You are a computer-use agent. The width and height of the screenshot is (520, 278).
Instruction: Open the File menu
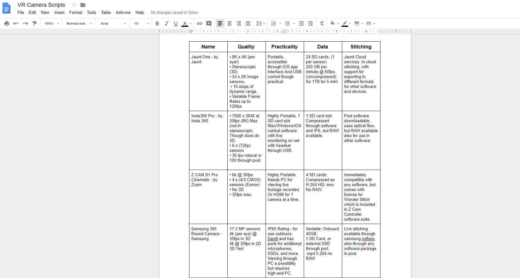click(21, 13)
